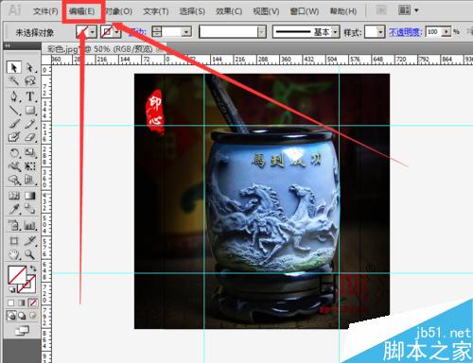
Task: Select the Blob Brush tool
Action: [x=14, y=137]
